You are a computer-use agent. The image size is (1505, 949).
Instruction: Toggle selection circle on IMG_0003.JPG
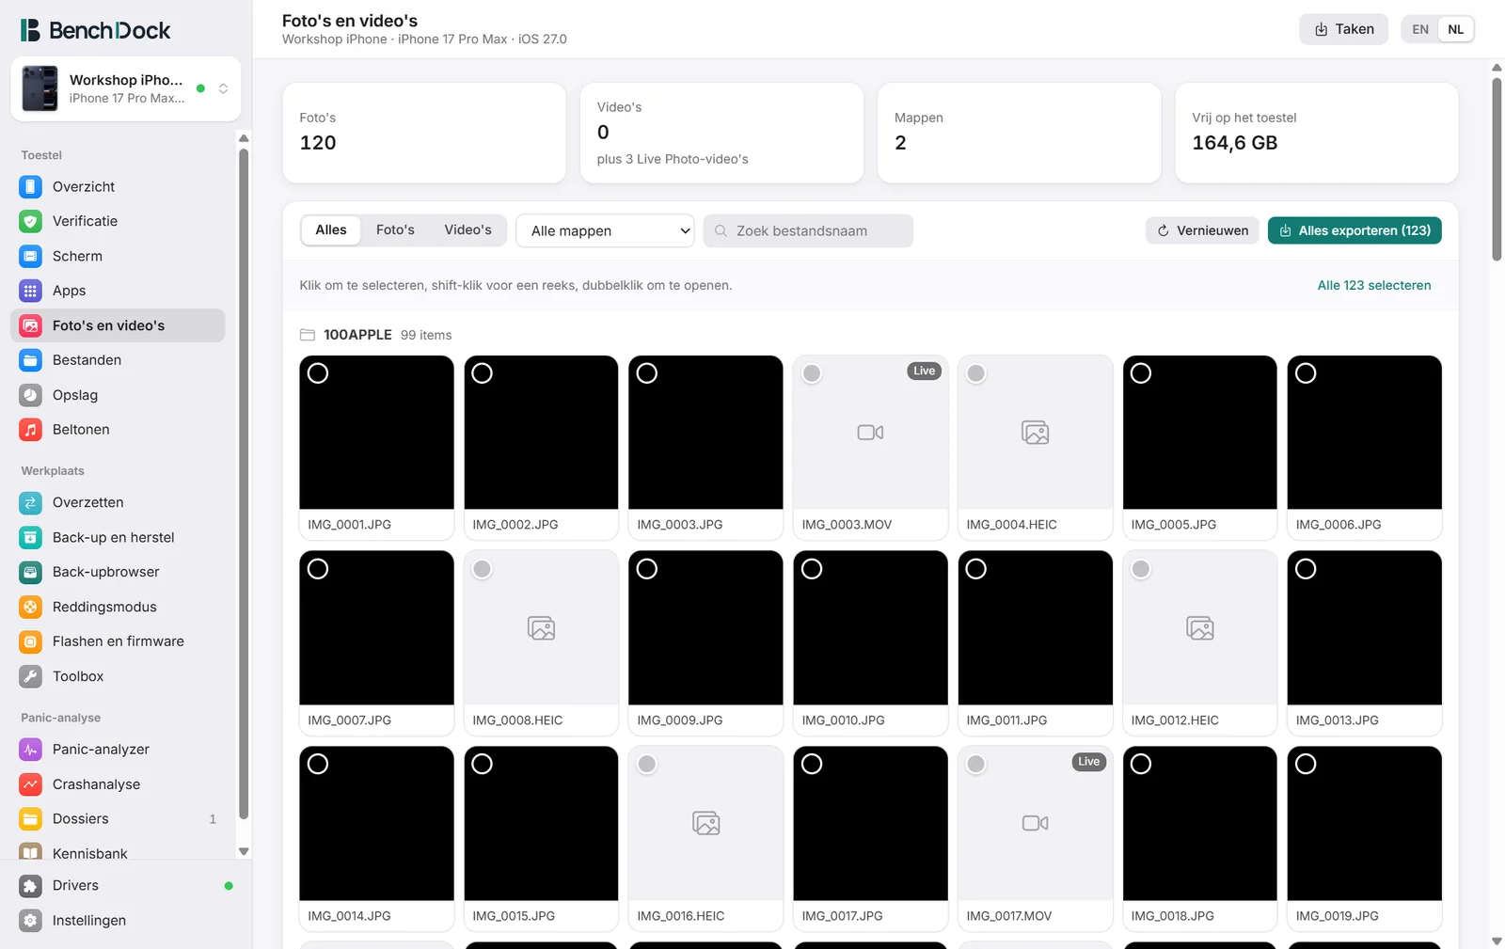647,373
